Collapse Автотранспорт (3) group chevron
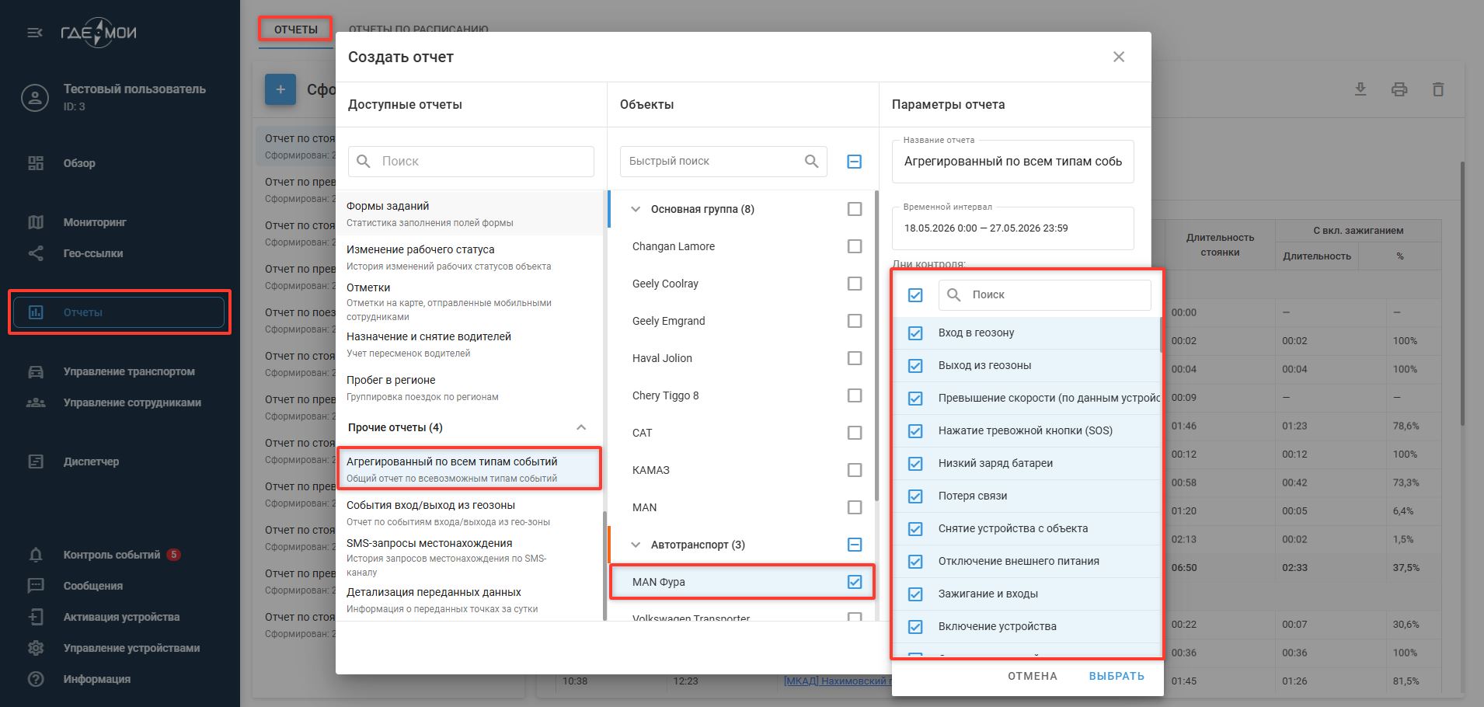Viewport: 1484px width, 707px height. click(636, 545)
